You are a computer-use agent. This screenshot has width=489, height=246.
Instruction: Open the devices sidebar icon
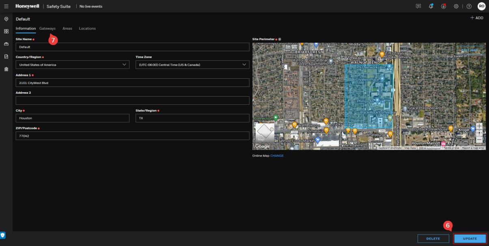click(x=6, y=44)
